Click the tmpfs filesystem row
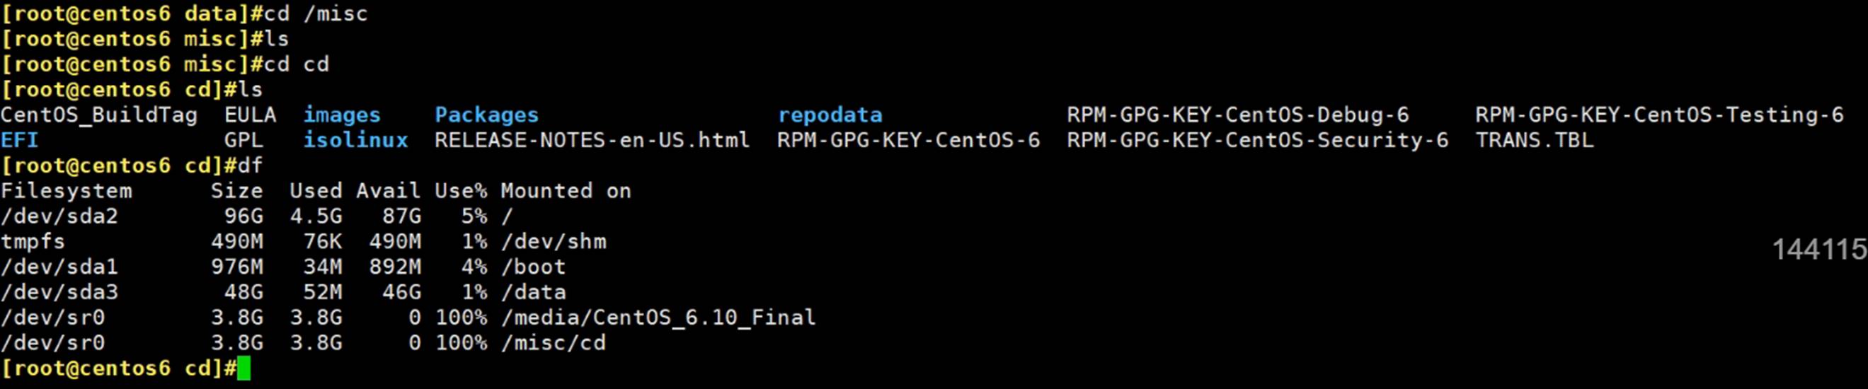The width and height of the screenshot is (1868, 389). [x=33, y=241]
